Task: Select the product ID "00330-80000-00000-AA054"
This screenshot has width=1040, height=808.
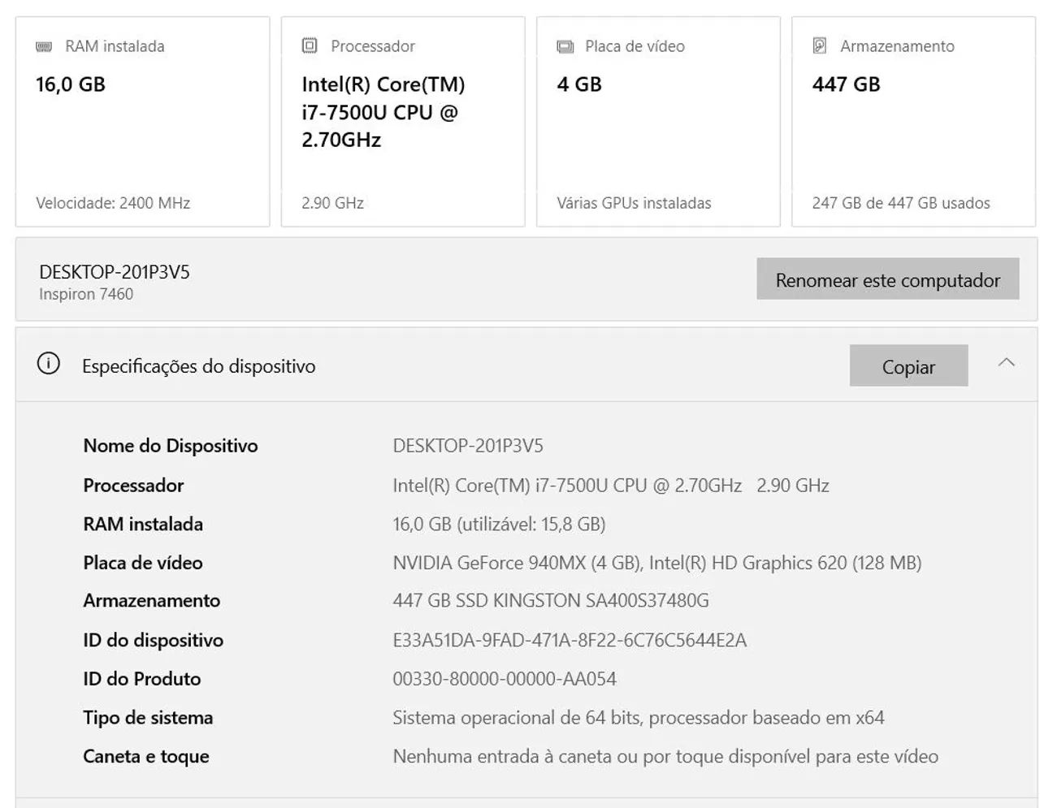Action: [x=505, y=679]
